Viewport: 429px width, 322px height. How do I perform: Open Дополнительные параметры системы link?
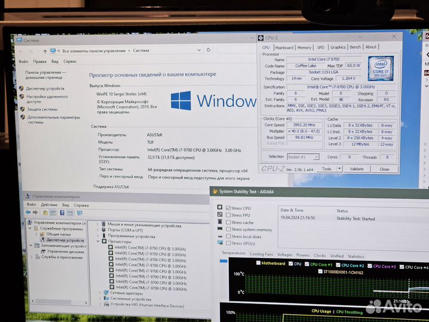pyautogui.click(x=54, y=120)
